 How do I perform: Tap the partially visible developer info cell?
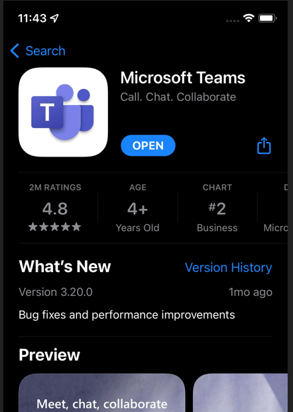pyautogui.click(x=274, y=208)
